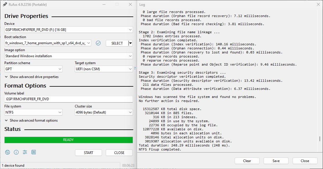Viewport: 323px width, 169px height.
Task: Open the Target system dropdown
Action: (104, 69)
